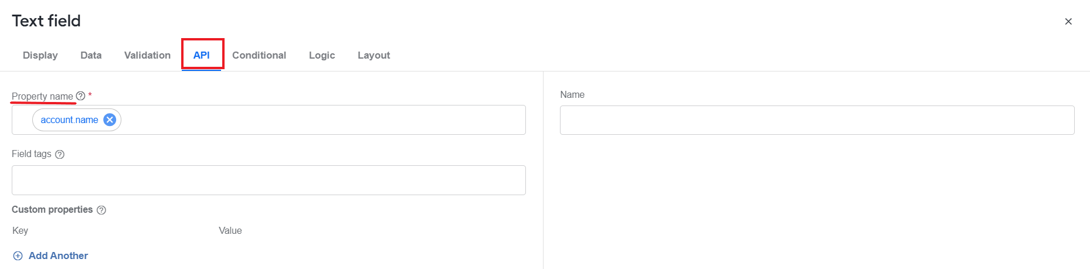Click the Add Another link
The height and width of the screenshot is (269, 1090).
point(58,256)
